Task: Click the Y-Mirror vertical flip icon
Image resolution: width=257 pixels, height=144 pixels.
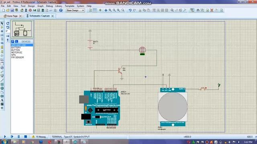Action: click(x=8, y=40)
